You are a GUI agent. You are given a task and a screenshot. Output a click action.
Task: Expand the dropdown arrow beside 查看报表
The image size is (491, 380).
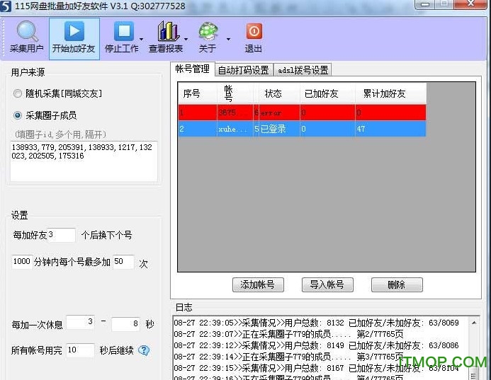click(186, 40)
